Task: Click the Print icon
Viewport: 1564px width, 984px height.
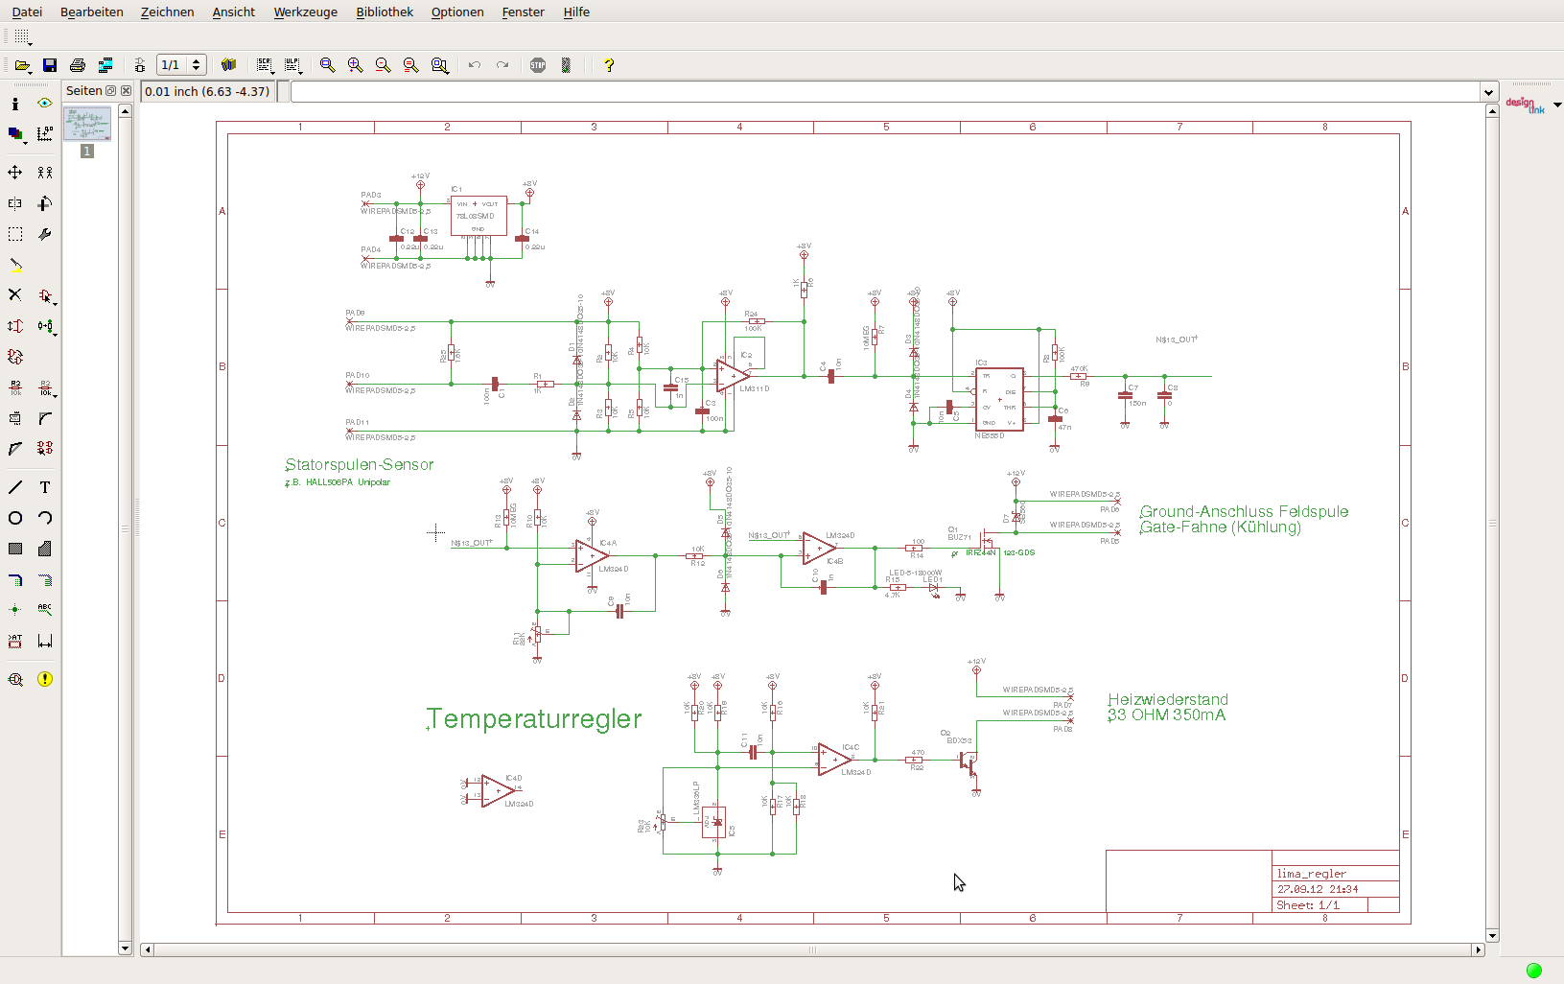Action: pos(78,65)
